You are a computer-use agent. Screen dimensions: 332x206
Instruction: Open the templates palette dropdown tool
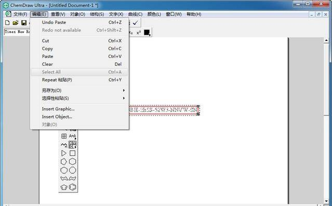(x=72, y=144)
